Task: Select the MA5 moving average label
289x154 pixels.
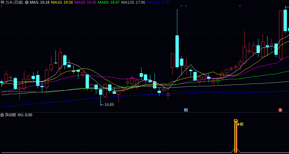Action: [39, 2]
